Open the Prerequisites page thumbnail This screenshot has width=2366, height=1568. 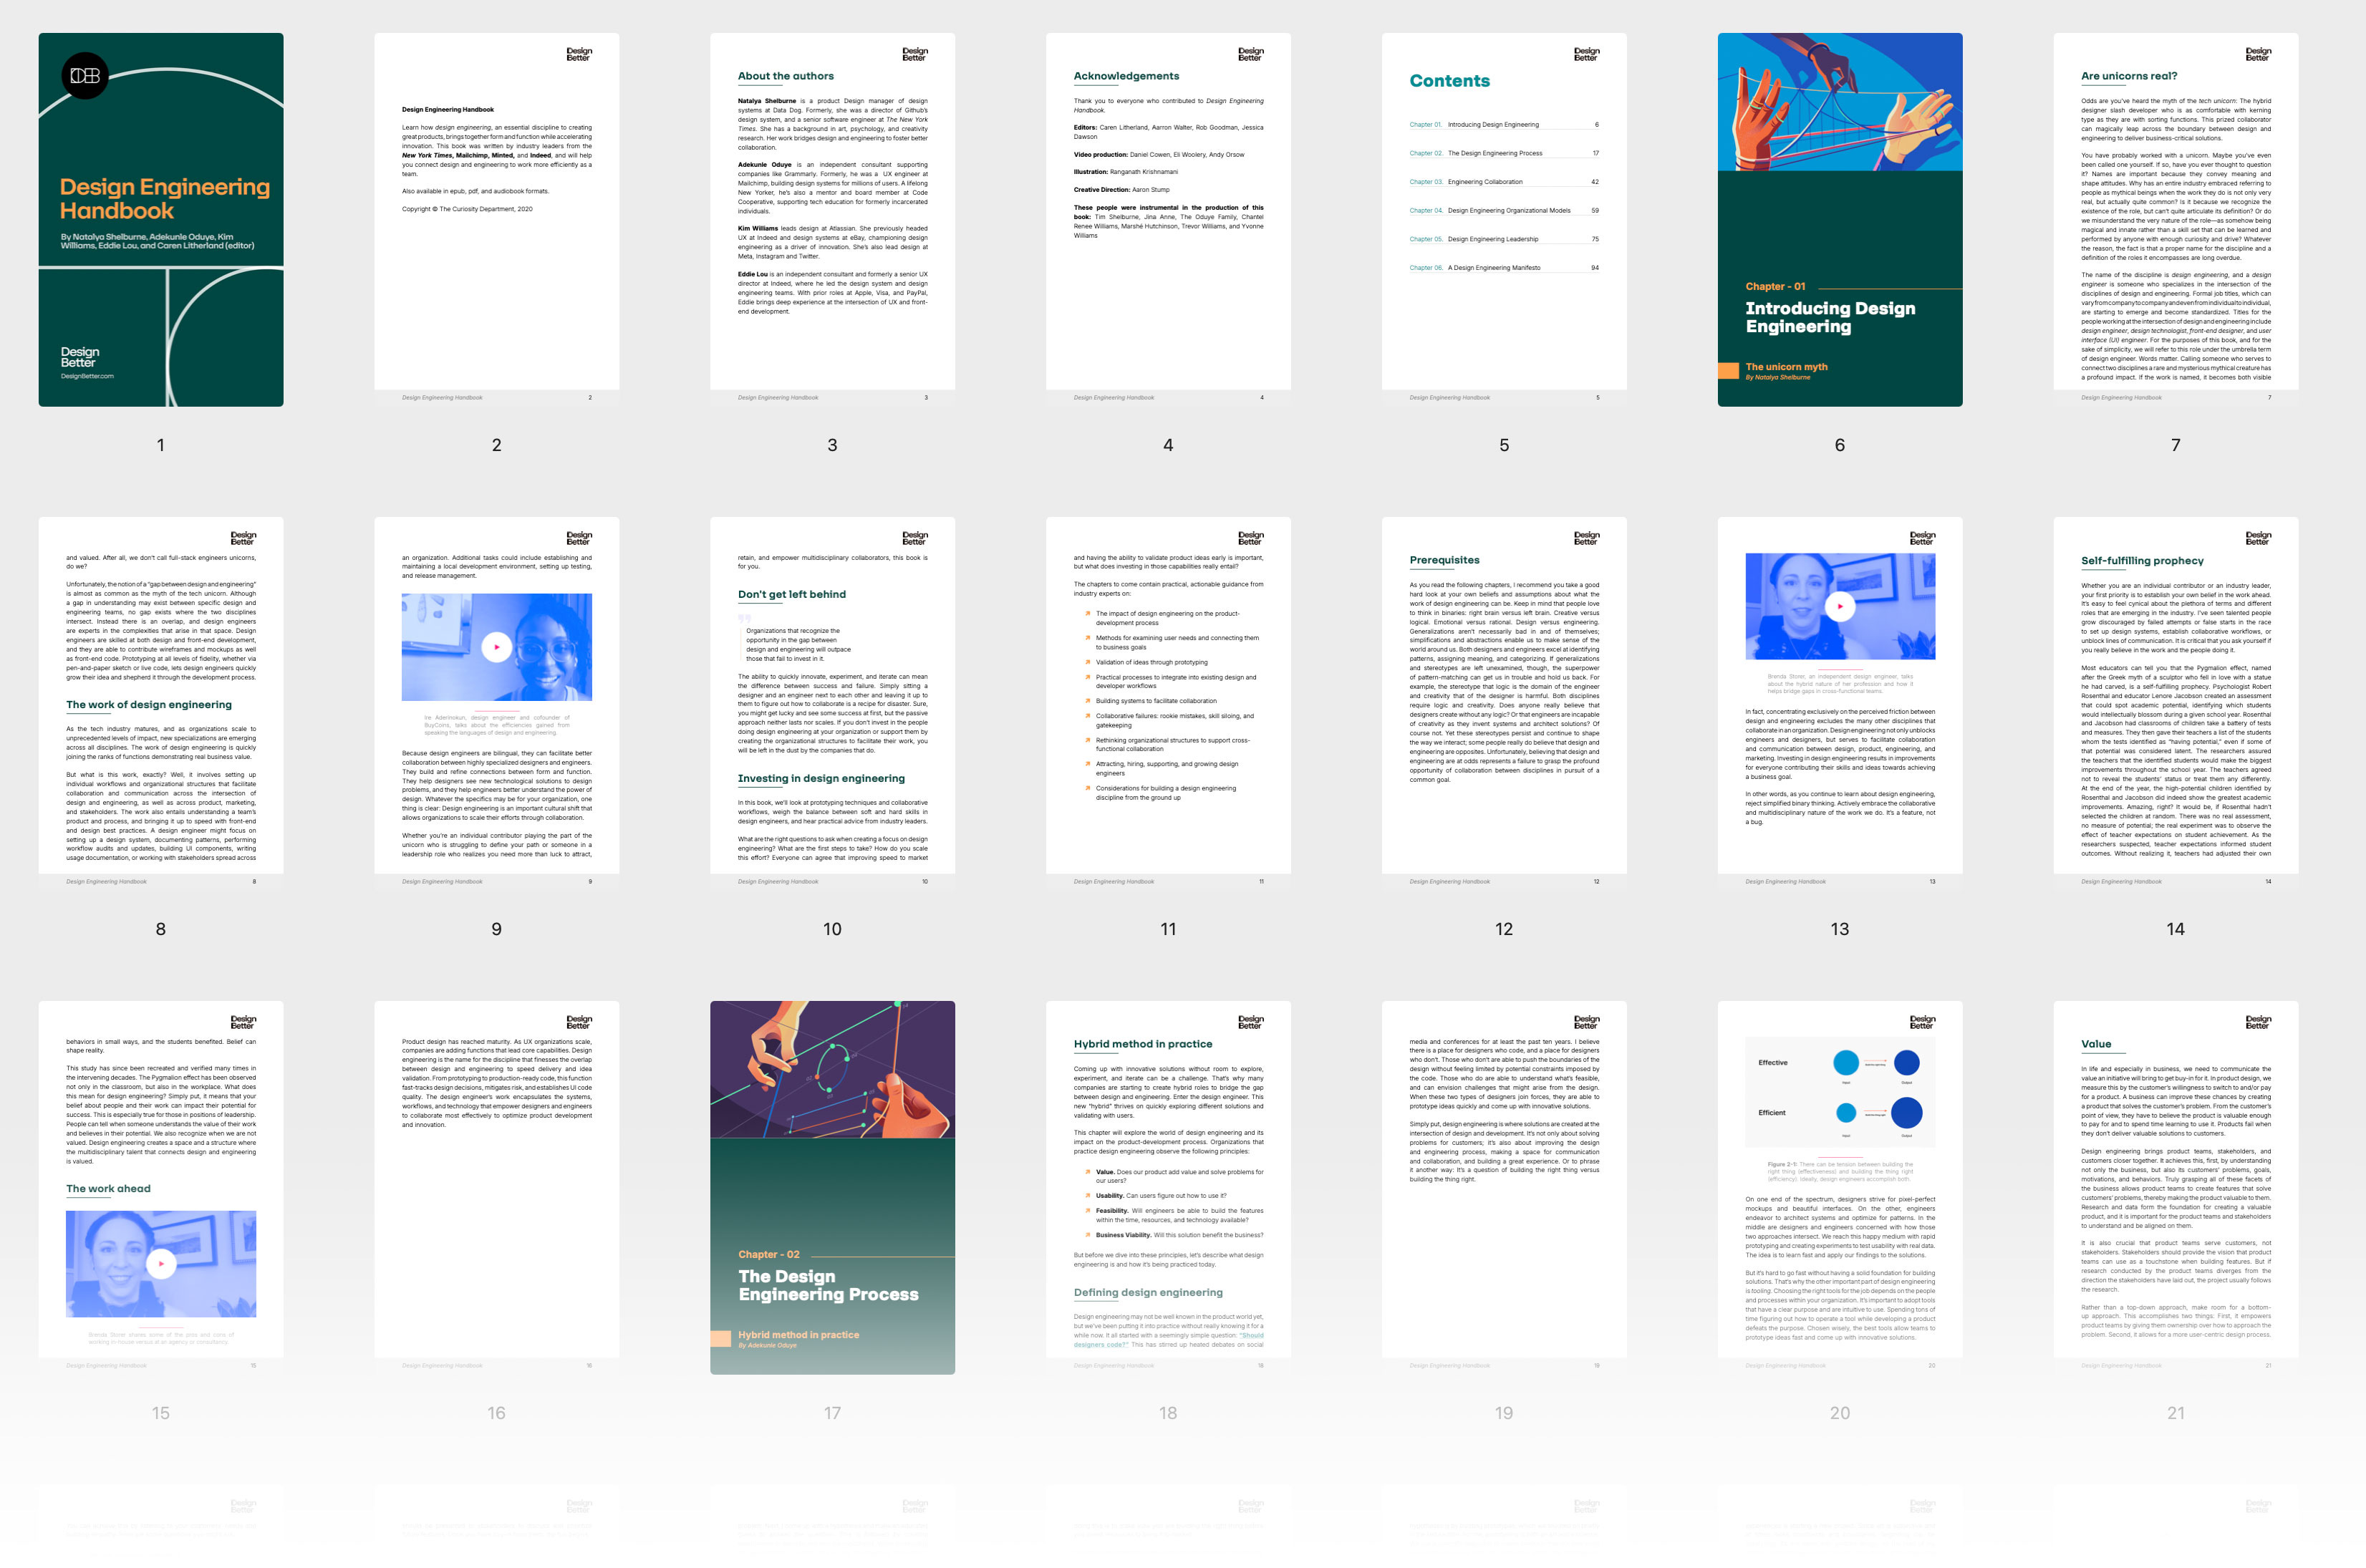(1504, 700)
